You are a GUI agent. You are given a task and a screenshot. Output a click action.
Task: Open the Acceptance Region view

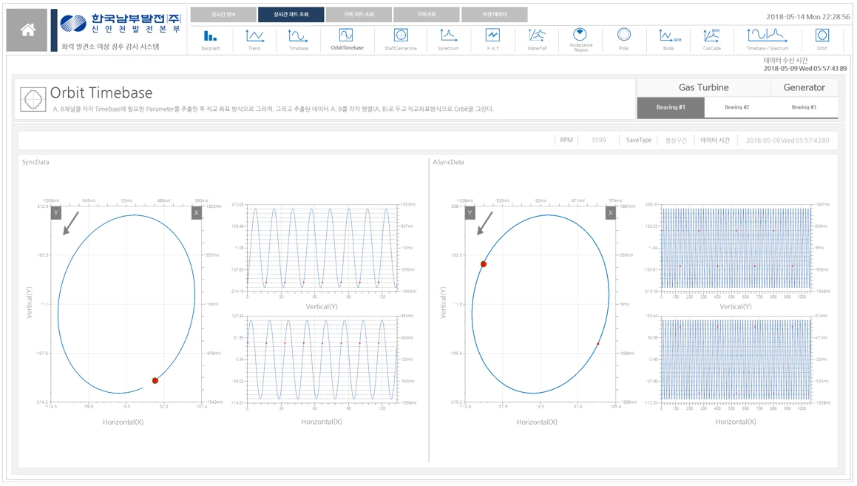tap(580, 40)
